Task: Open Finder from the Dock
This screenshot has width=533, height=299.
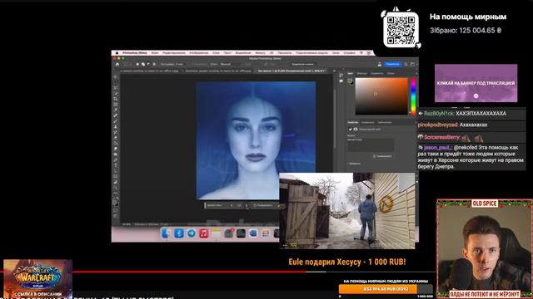Action: pyautogui.click(x=166, y=233)
